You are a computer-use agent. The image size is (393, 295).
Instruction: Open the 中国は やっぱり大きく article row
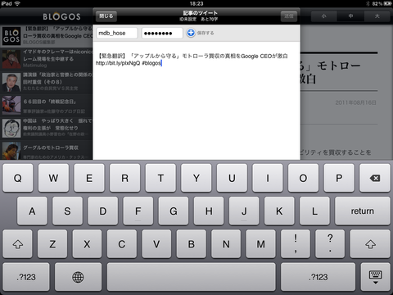pos(47,128)
